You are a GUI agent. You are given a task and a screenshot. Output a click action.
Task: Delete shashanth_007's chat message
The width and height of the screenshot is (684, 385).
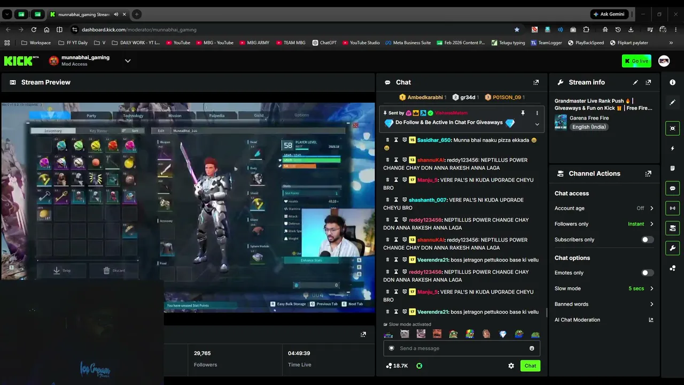(388, 200)
